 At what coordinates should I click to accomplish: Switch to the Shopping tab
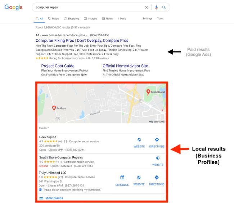click(71, 19)
